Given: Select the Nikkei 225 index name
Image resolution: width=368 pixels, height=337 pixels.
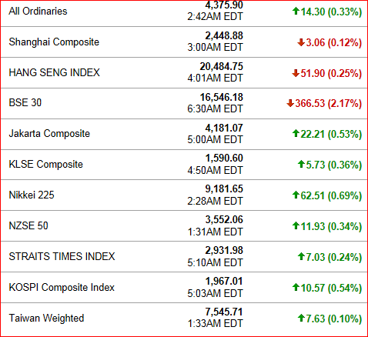Looking at the screenshot, I should 32,195.
